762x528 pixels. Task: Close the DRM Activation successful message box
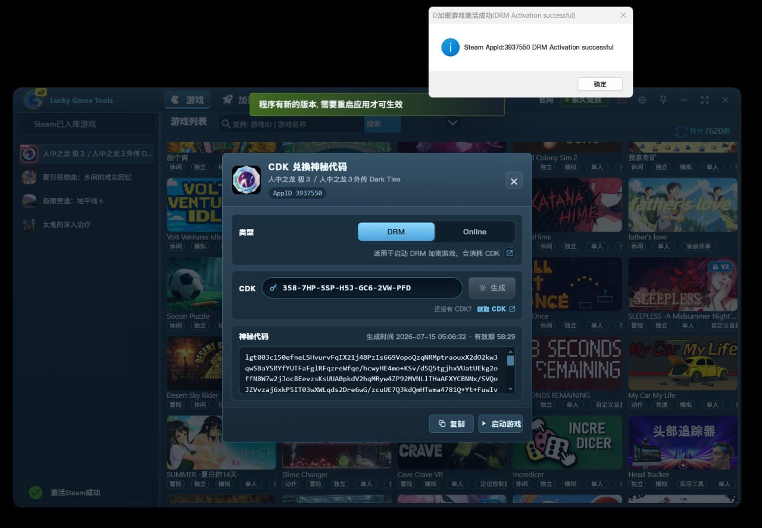623,15
